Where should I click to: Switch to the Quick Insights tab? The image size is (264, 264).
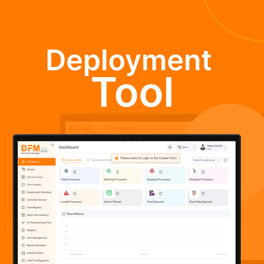pos(72,160)
